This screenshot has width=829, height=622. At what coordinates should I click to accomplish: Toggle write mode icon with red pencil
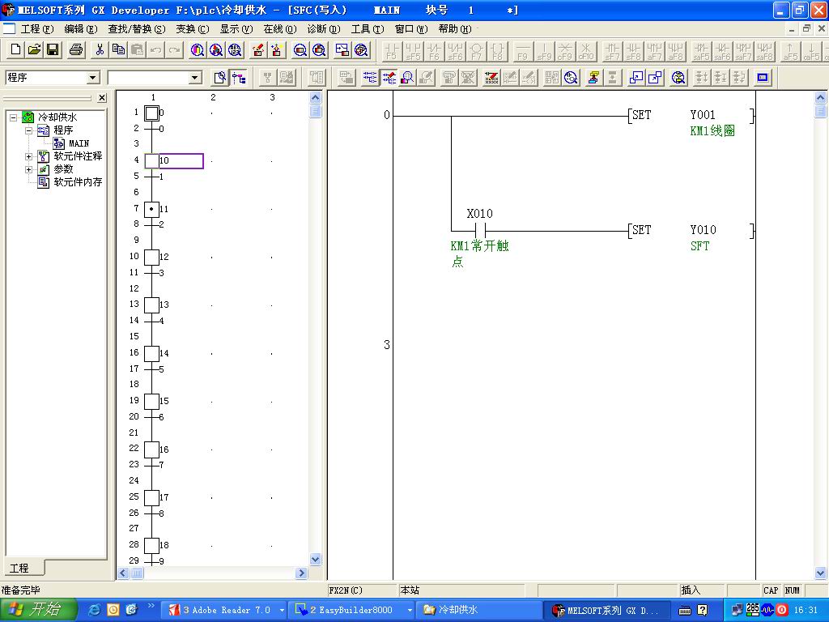258,50
